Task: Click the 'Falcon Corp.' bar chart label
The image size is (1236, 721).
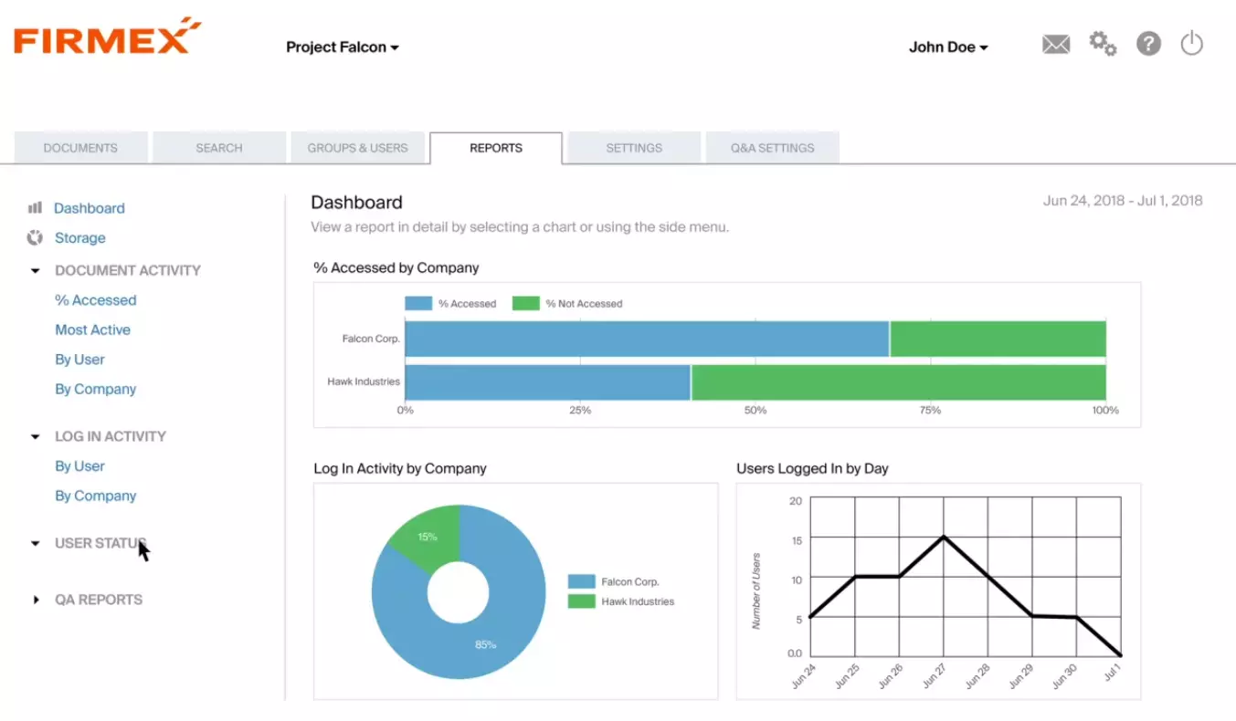Action: pyautogui.click(x=371, y=339)
